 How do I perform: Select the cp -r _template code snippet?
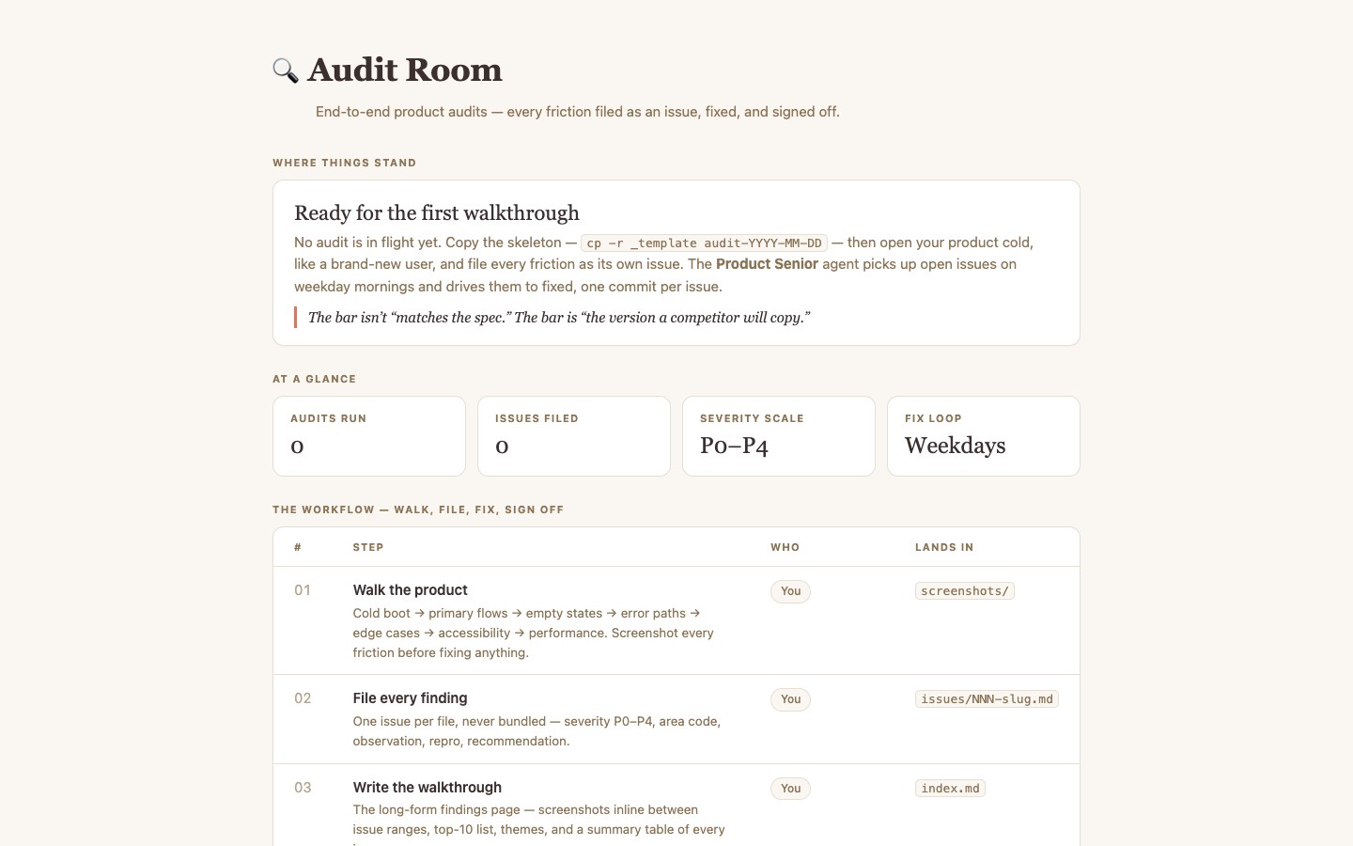pyautogui.click(x=704, y=243)
